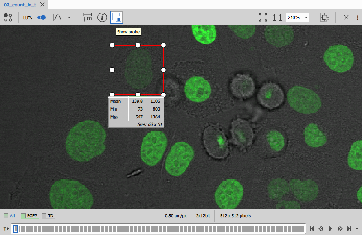Click the All channels button
362x235 pixels.
pyautogui.click(x=9, y=216)
